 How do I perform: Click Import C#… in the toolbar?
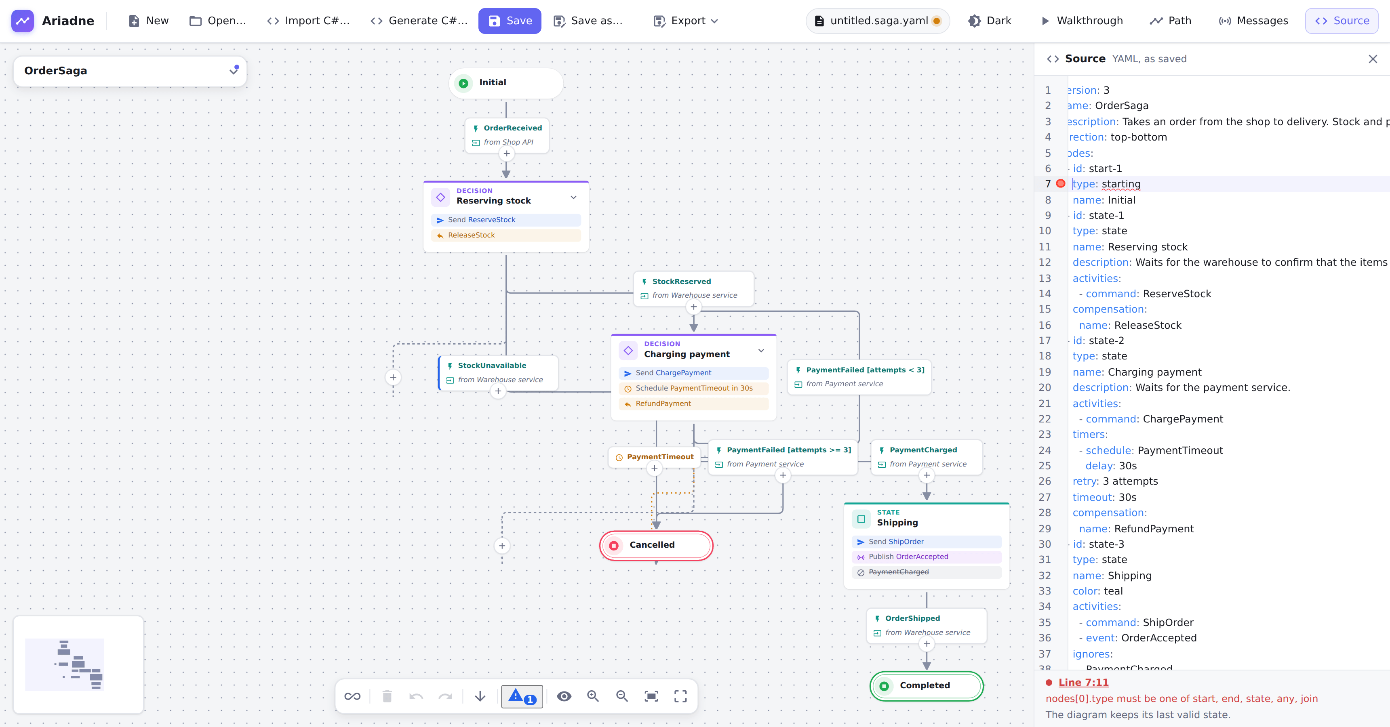(x=308, y=21)
